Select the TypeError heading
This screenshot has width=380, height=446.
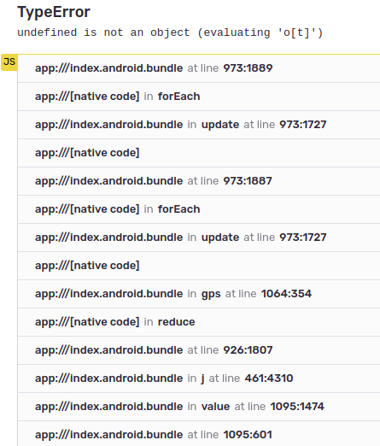[x=54, y=12]
